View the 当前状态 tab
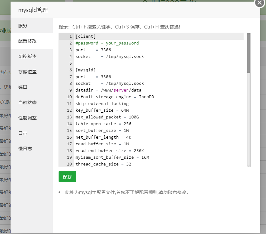 click(32, 102)
